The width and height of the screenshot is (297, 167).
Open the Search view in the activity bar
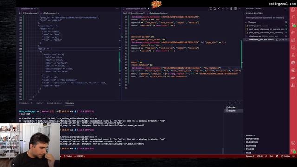pos(293,17)
